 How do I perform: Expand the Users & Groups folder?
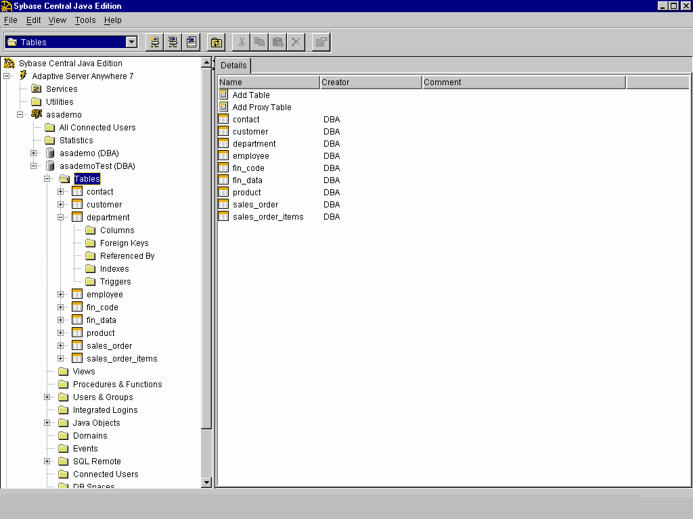coord(47,397)
